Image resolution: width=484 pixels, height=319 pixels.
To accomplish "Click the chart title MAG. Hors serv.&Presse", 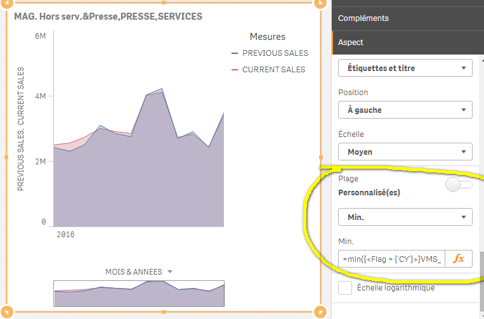I will (x=108, y=16).
